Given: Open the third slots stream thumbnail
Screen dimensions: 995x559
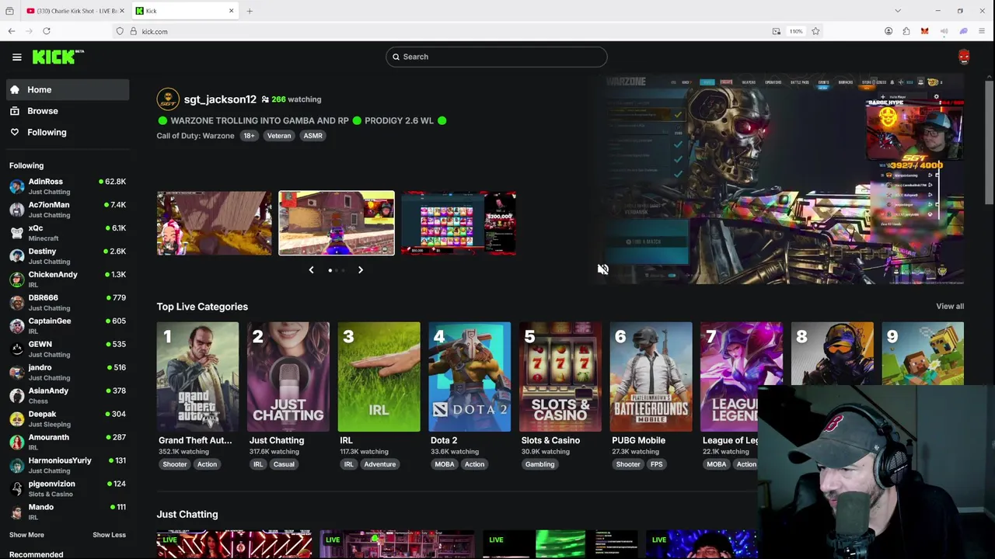Looking at the screenshot, I should coord(459,223).
